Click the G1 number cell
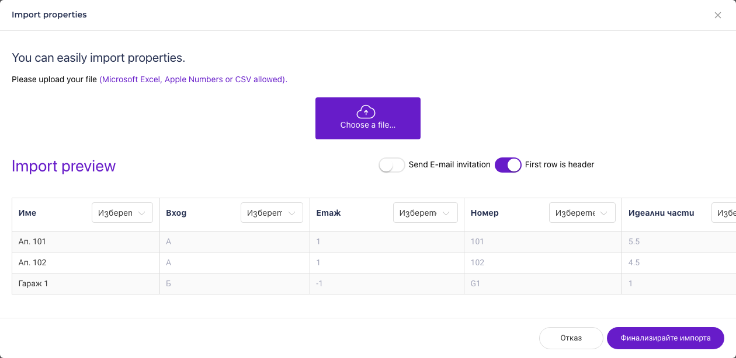 point(543,283)
